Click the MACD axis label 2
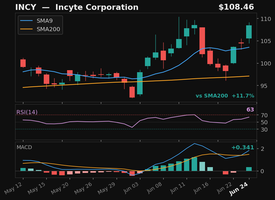This screenshot has height=200, width=275. [262, 149]
